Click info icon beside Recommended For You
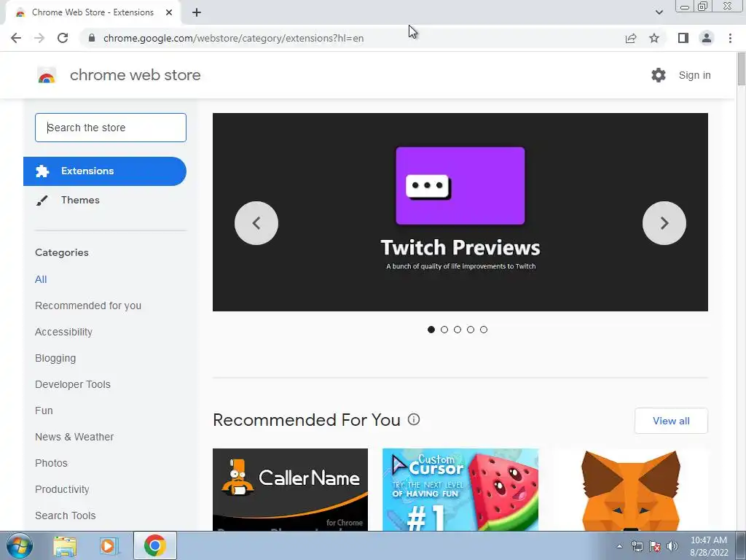The height and width of the screenshot is (560, 746). [414, 419]
